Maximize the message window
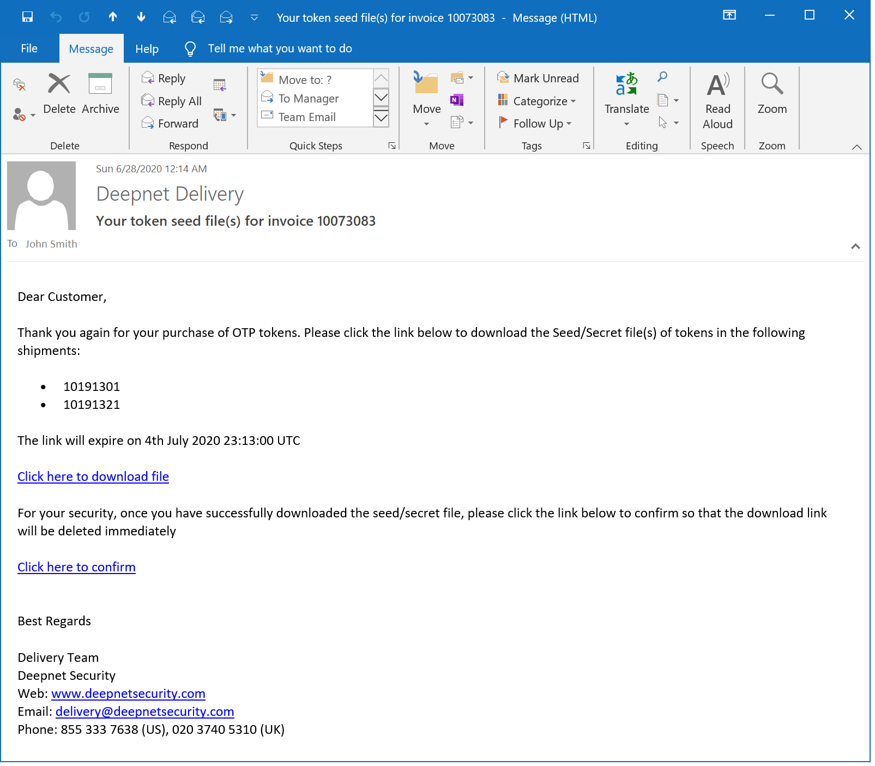 (810, 15)
